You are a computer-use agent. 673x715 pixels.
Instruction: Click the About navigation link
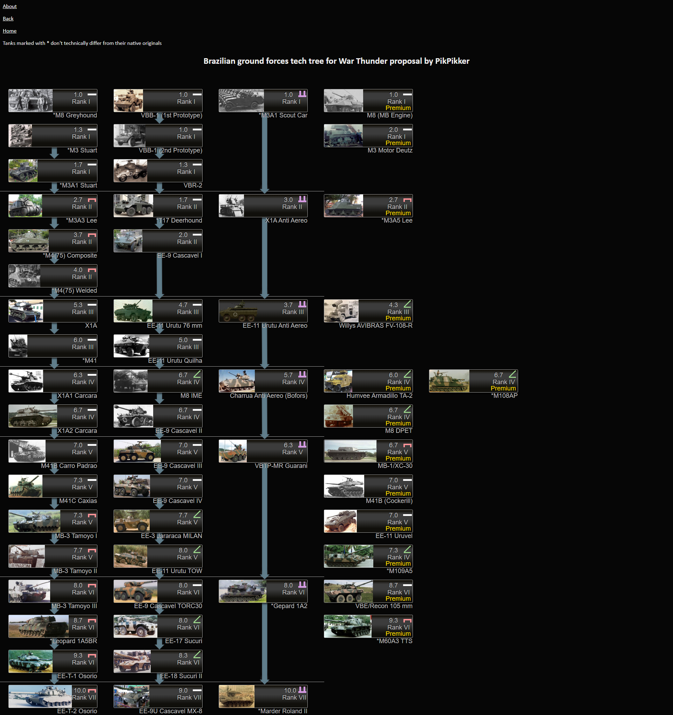[10, 6]
